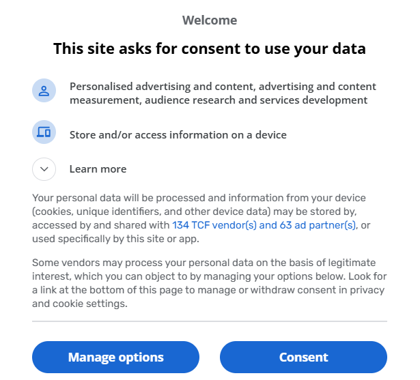Click the words basis of legitimate

(323, 263)
